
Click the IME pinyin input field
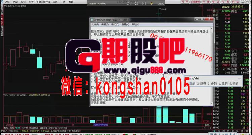click(x=213, y=78)
